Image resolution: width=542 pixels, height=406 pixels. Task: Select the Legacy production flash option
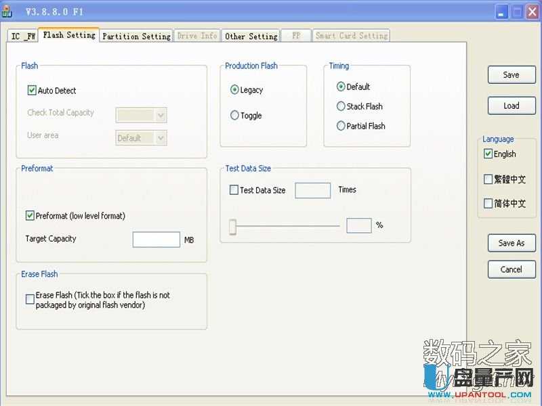click(234, 90)
